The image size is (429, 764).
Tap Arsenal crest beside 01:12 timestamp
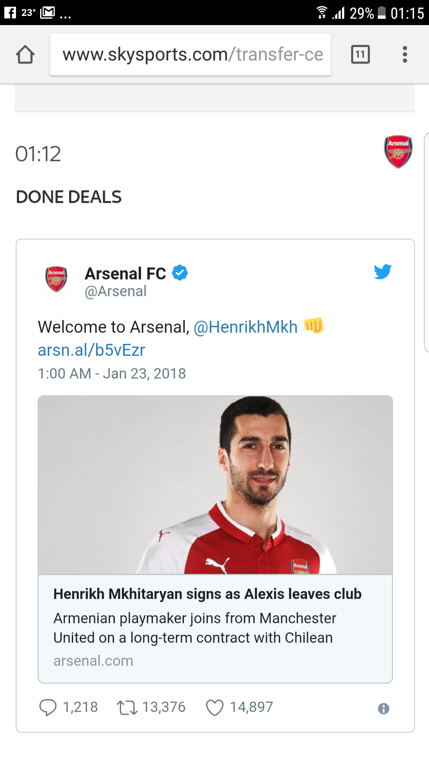point(398,152)
